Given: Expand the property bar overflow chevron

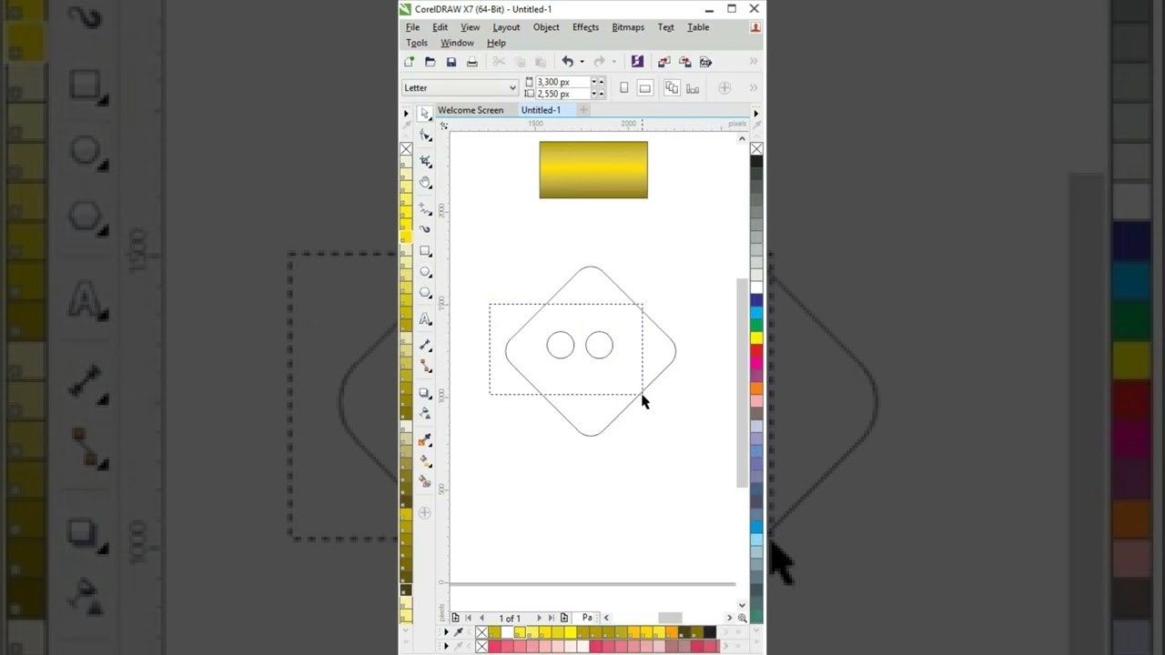Looking at the screenshot, I should (754, 88).
